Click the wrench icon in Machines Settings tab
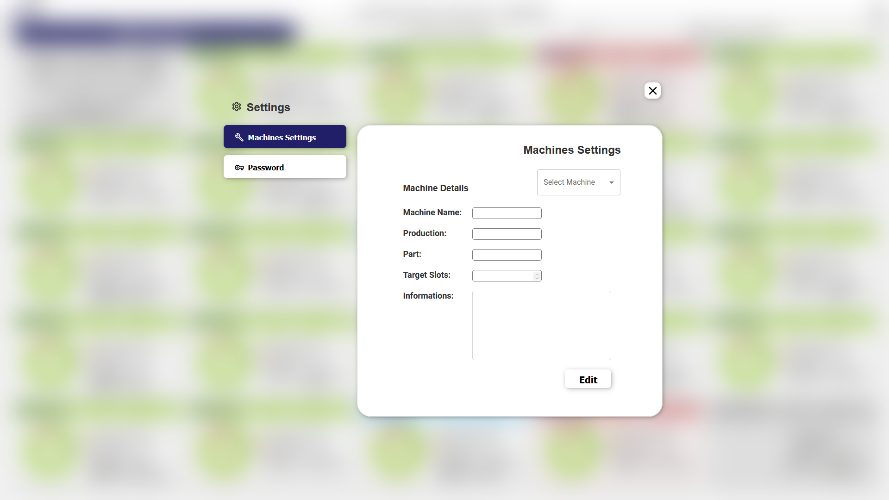889x500 pixels. (239, 137)
